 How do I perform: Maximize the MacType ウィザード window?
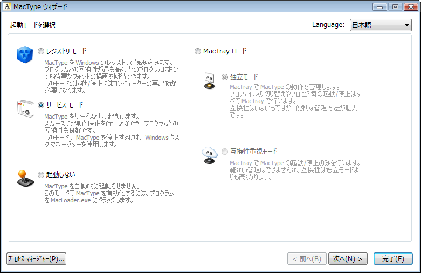(x=395, y=7)
